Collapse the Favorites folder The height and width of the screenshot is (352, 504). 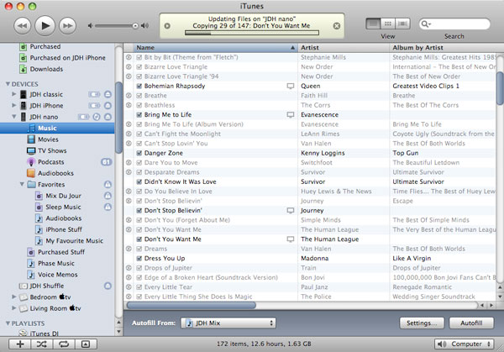coord(22,184)
